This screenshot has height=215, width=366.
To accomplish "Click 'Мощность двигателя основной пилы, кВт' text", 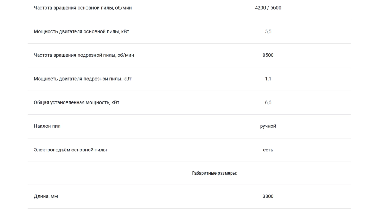I will (81, 31).
